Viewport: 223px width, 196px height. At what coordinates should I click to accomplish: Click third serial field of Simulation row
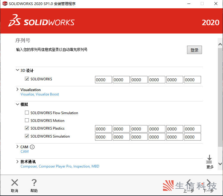click(139, 137)
